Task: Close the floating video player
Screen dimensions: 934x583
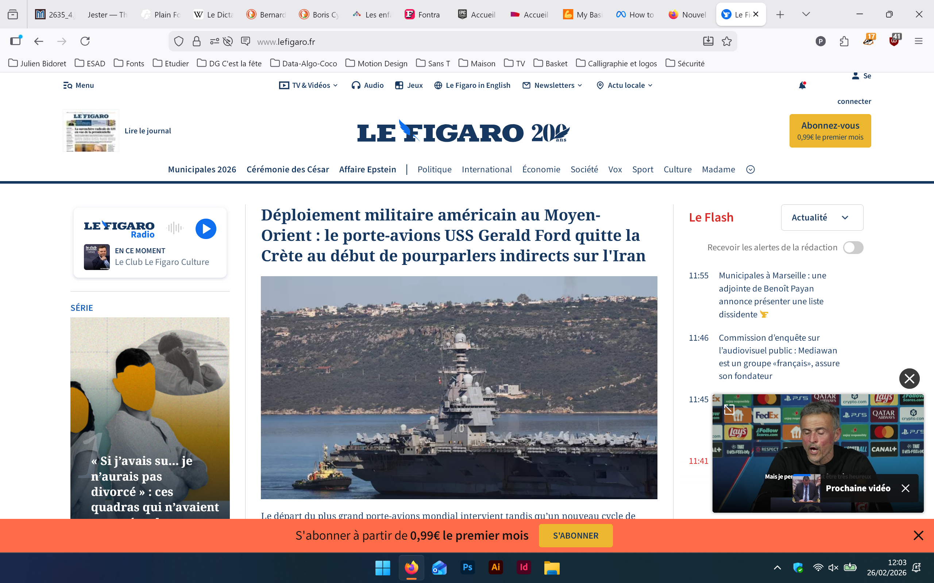Action: [x=909, y=378]
